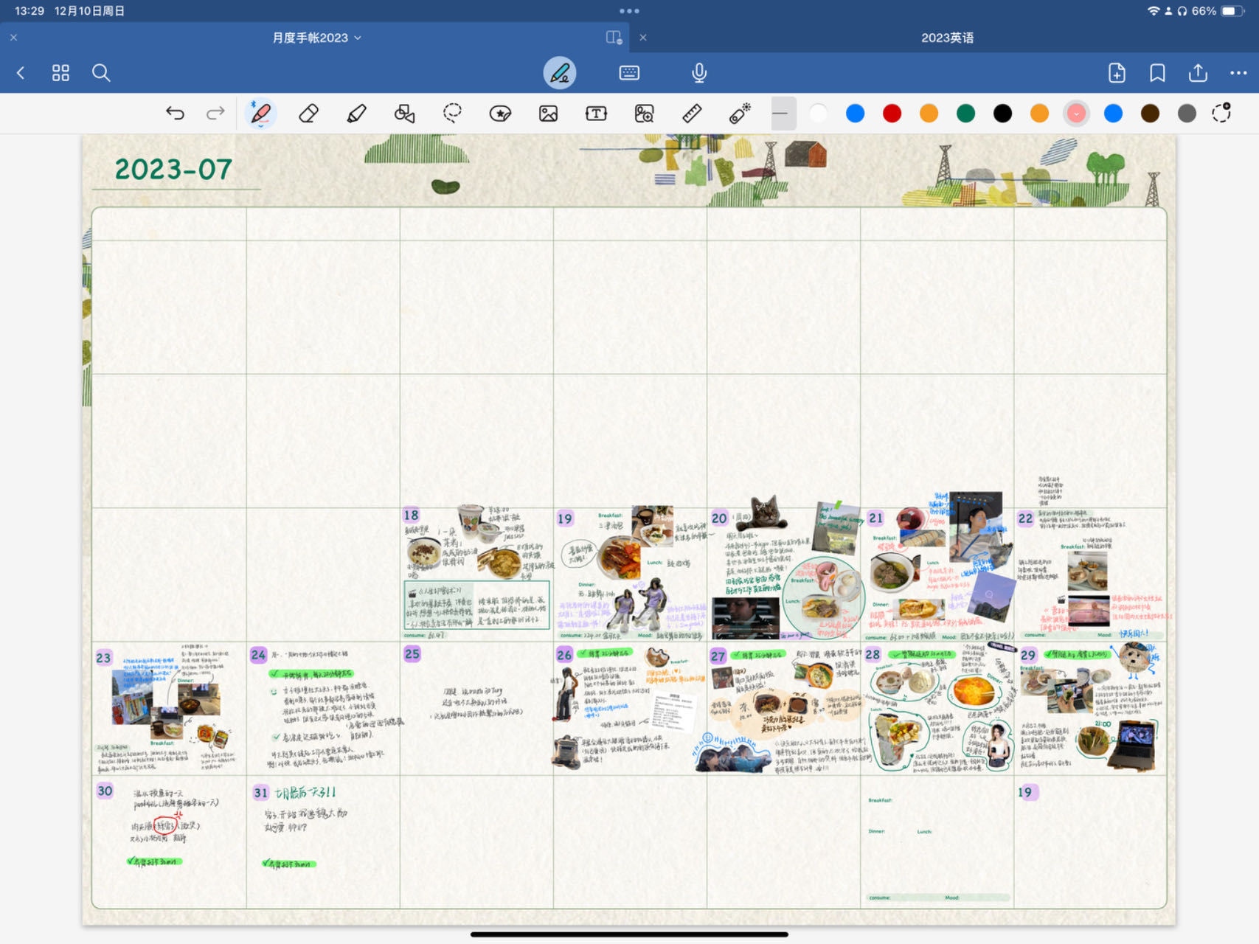Select the Eraser tool
1259x944 pixels.
pyautogui.click(x=308, y=114)
